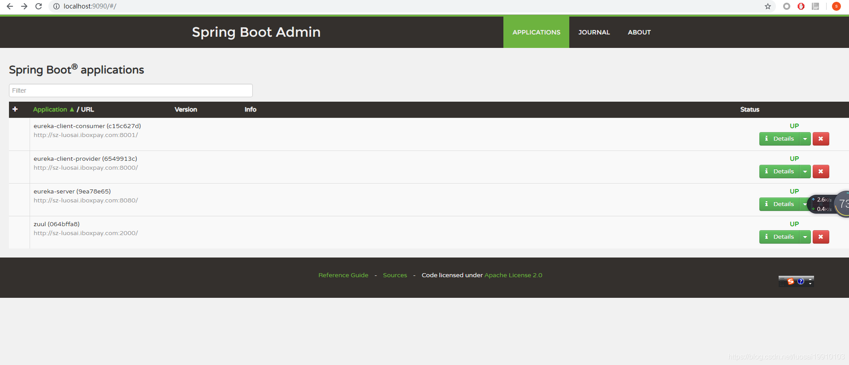Sort by the URL column header
This screenshot has width=849, height=365.
pos(87,109)
